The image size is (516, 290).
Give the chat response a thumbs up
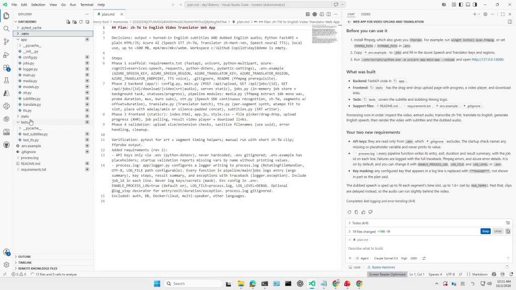pos(363,212)
